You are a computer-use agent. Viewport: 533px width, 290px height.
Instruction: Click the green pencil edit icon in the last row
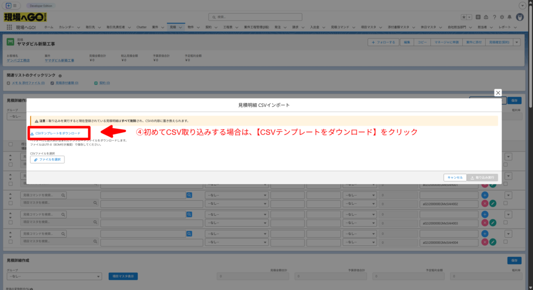coord(493,242)
